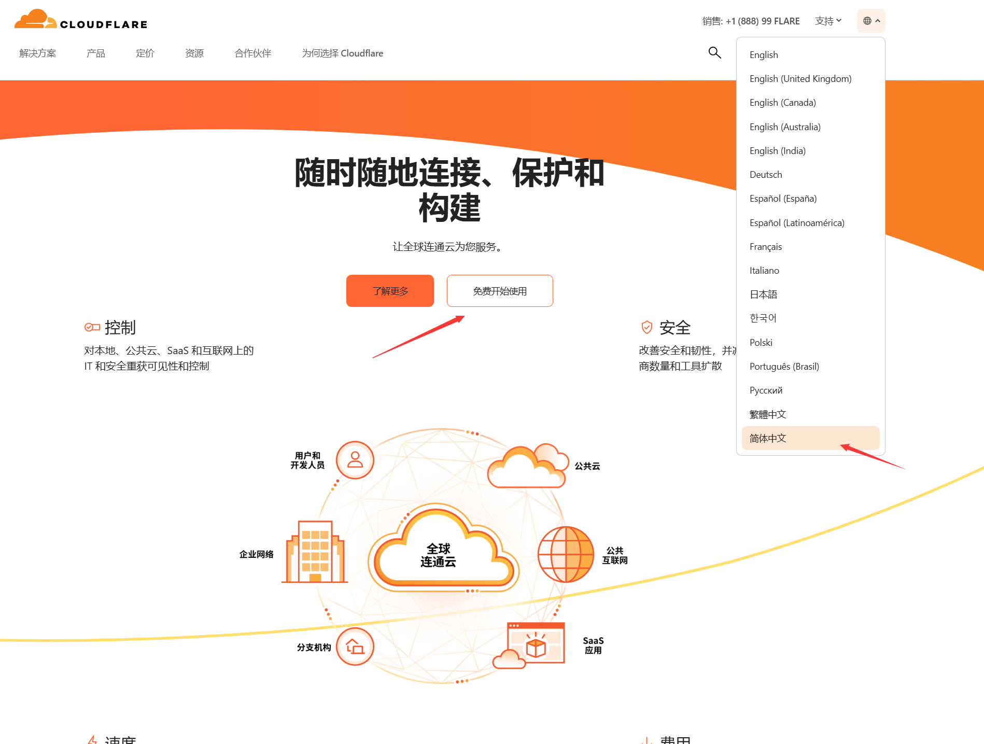Open the search magnifier icon
This screenshot has width=984, height=744.
point(714,52)
